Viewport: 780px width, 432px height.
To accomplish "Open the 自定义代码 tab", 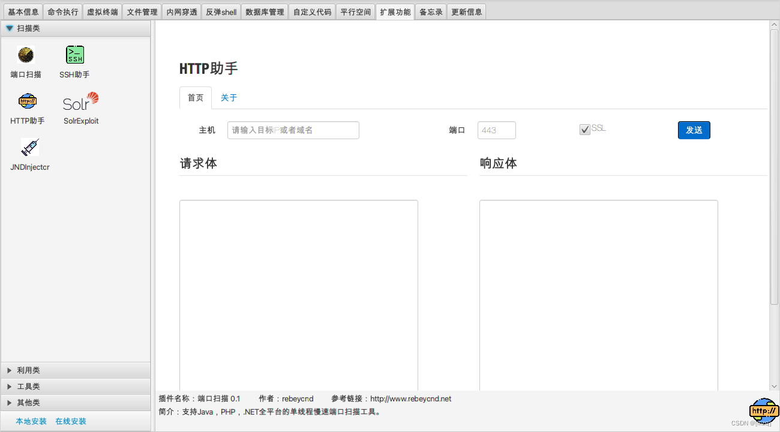I will (x=312, y=12).
